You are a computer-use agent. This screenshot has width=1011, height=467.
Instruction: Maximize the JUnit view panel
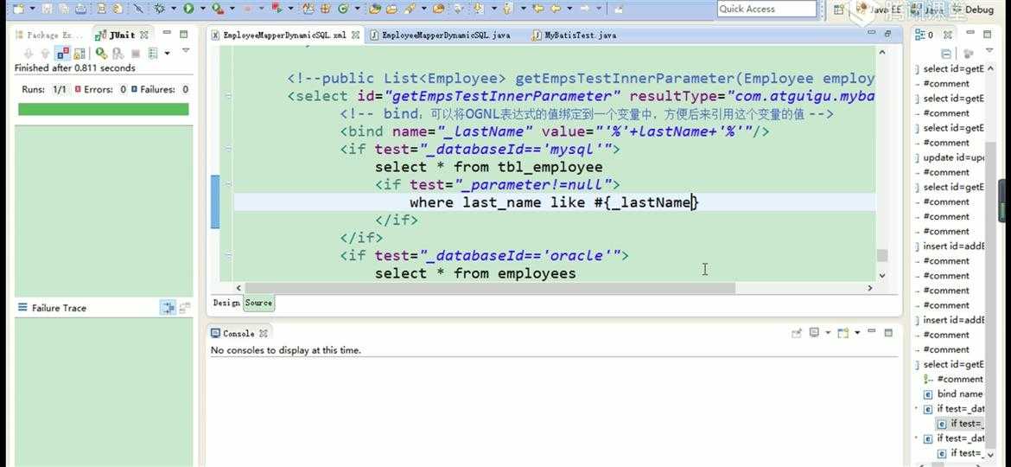184,35
